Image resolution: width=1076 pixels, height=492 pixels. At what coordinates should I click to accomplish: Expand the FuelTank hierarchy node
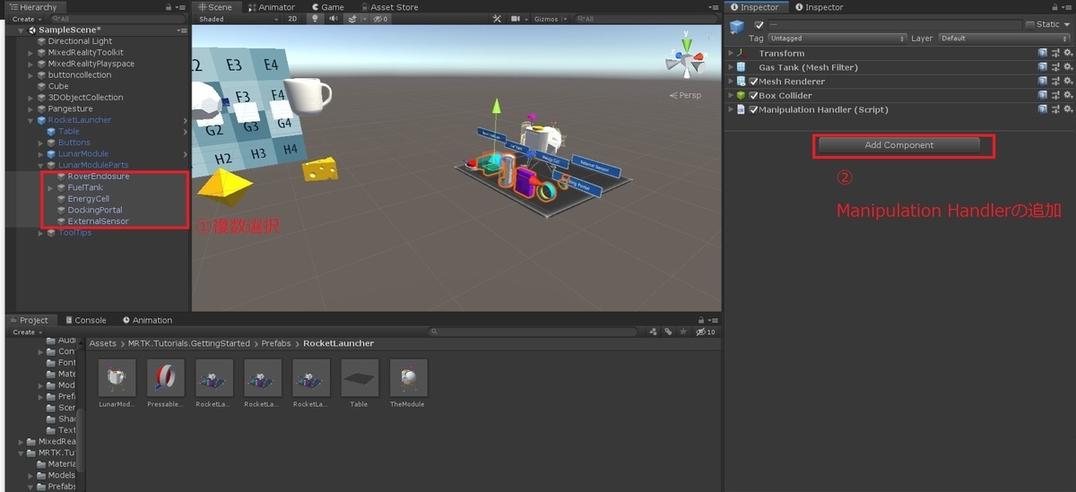point(51,187)
